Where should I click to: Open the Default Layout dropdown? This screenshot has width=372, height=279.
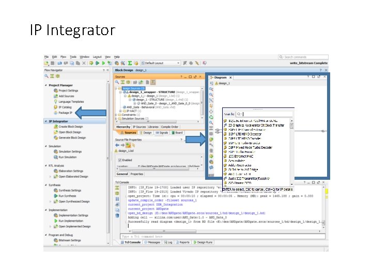tap(160, 63)
